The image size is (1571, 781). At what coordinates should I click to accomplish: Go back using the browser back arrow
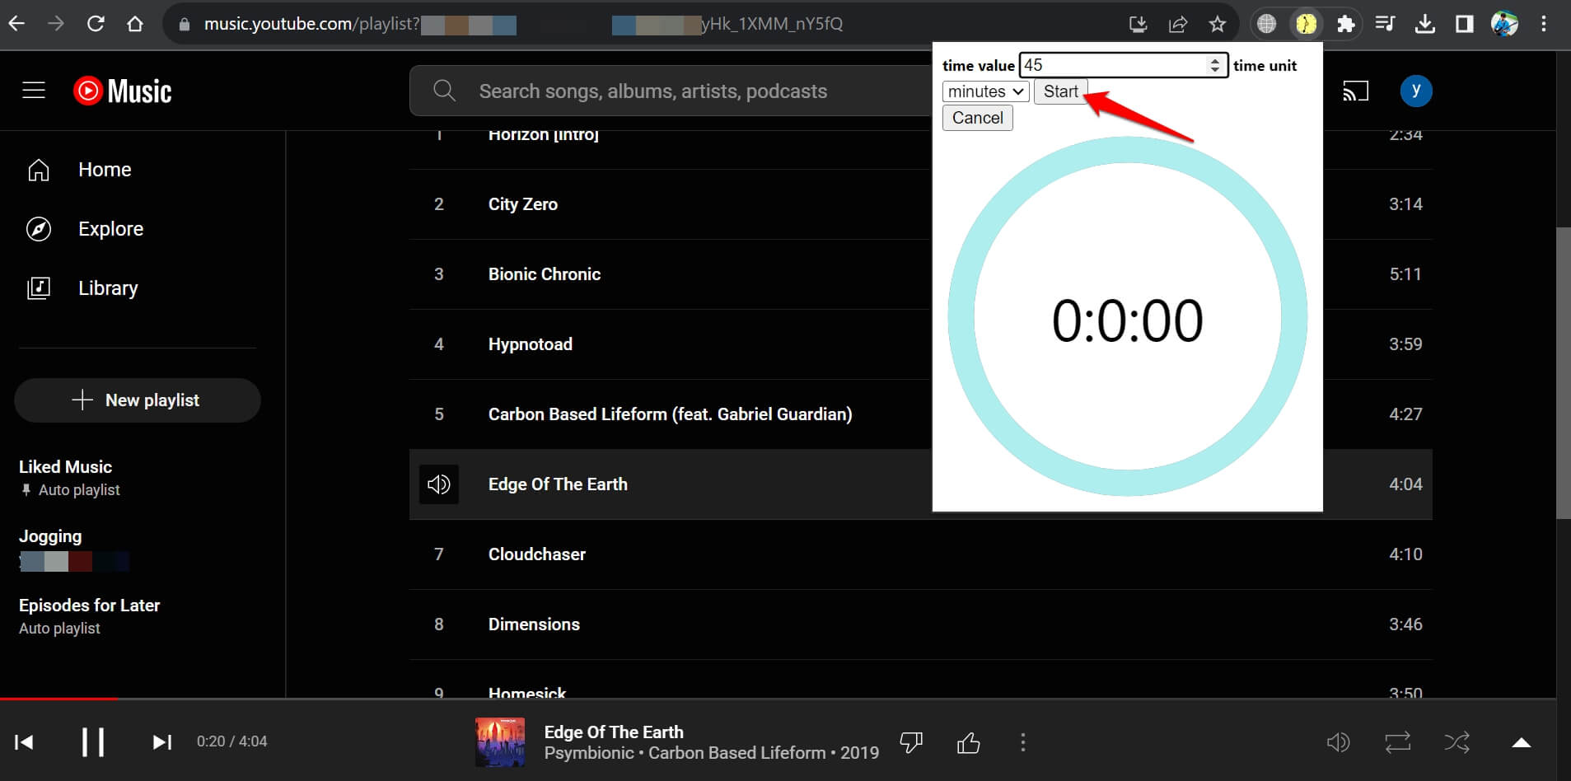[16, 24]
